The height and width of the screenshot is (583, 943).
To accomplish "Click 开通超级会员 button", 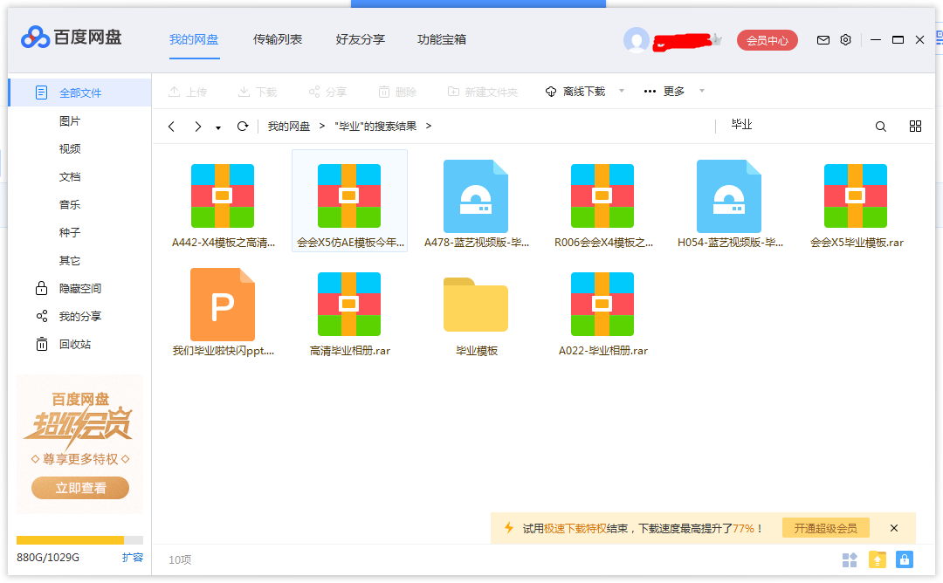I will click(x=826, y=528).
